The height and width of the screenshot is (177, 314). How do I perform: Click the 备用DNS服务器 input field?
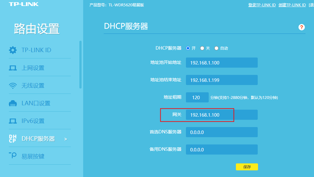222,150
